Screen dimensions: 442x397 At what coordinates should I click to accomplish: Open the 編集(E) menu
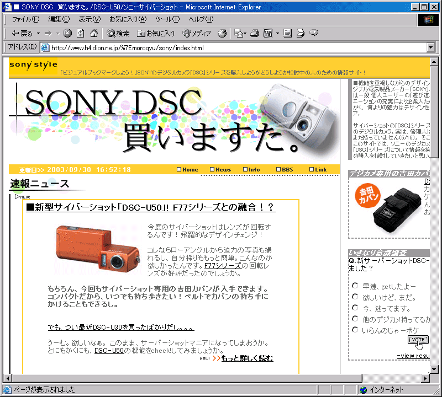[59, 19]
